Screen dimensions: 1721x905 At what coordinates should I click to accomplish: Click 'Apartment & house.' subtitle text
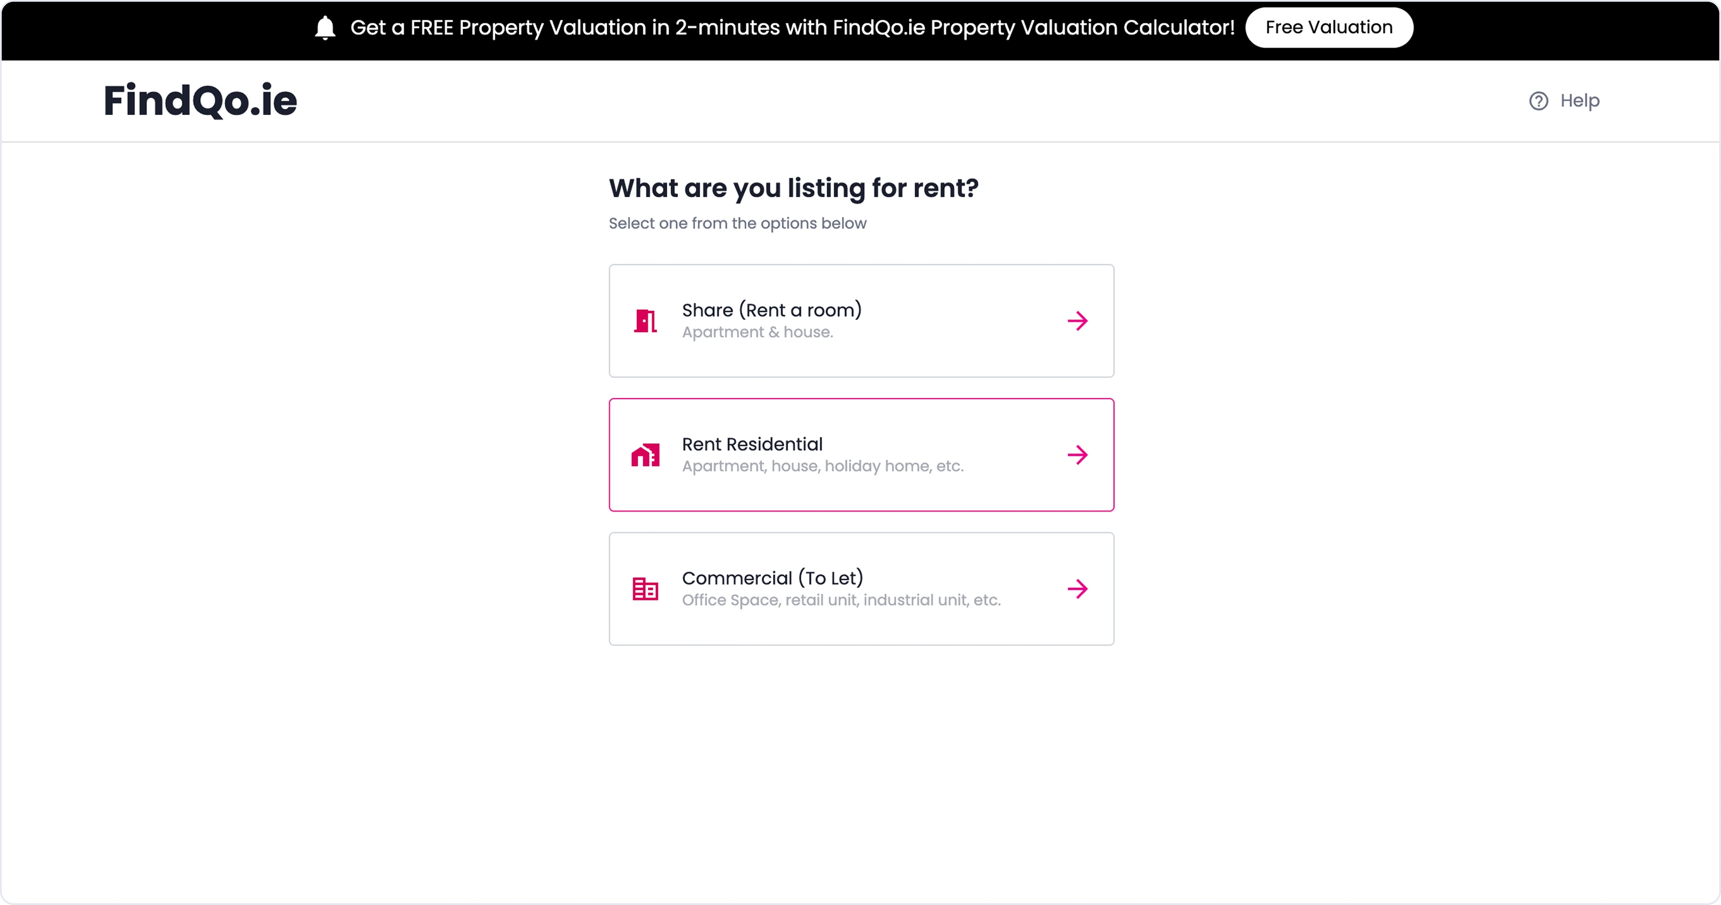[x=757, y=332]
